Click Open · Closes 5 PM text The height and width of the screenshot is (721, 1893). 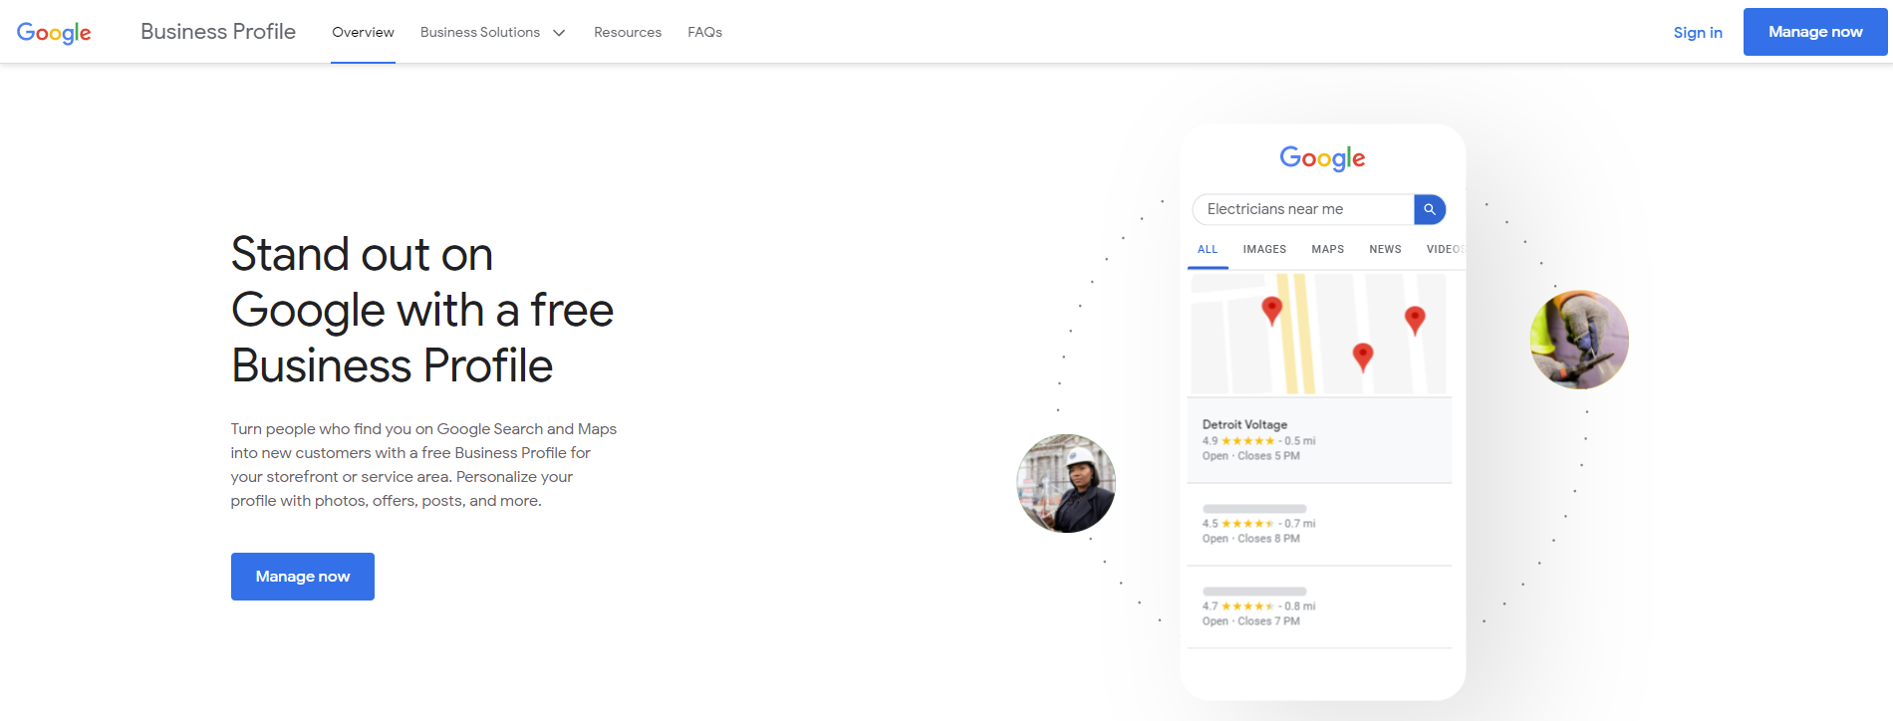coord(1251,456)
